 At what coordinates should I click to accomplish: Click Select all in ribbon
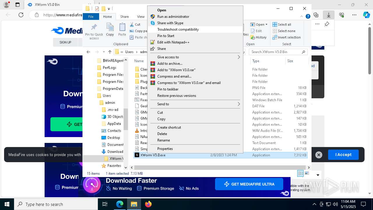(x=282, y=24)
